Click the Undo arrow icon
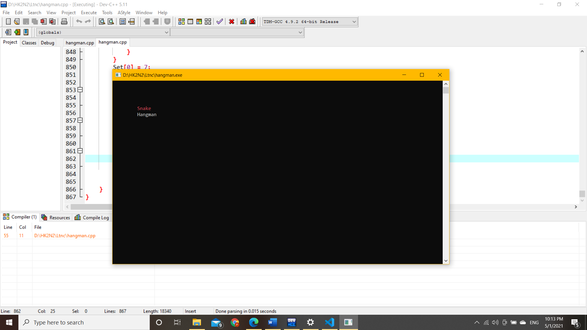Viewport: 587px width, 330px height. [x=79, y=21]
